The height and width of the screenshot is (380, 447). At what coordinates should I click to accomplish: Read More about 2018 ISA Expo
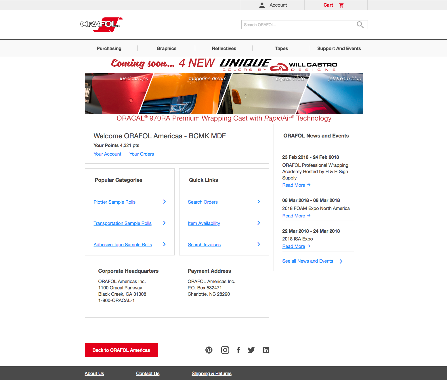(294, 246)
